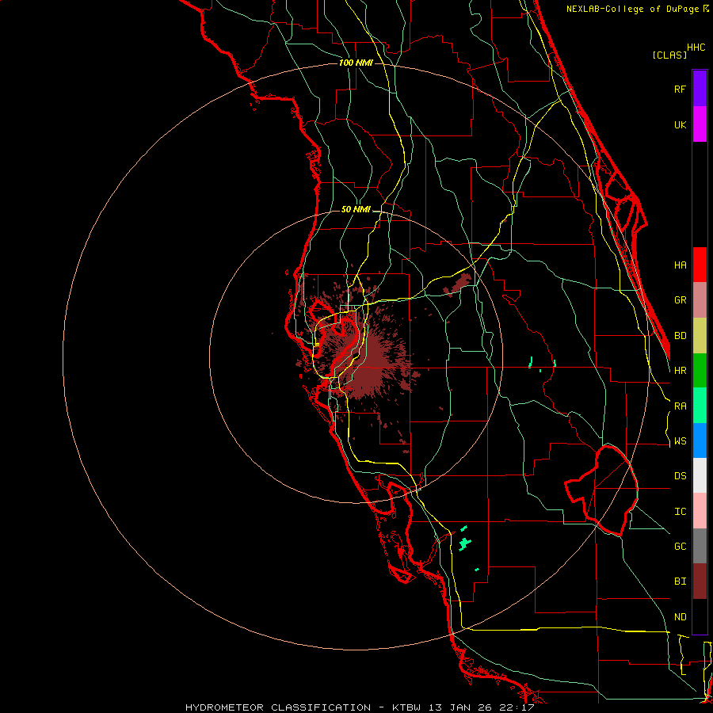Click the brown BI legend swatch
713x713 pixels.
(700, 581)
